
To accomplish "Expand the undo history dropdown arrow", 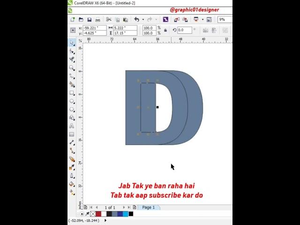I will [142, 20].
